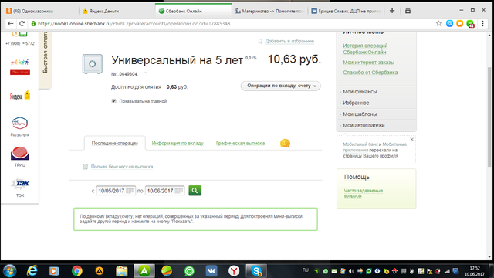
Task: Expand the 'Мои финансы' menu section
Action: point(377,91)
